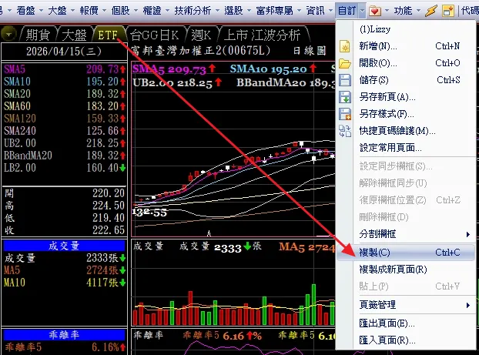Expand the dropdown arrow after 技術分析
The width and height of the screenshot is (479, 355).
click(x=217, y=11)
